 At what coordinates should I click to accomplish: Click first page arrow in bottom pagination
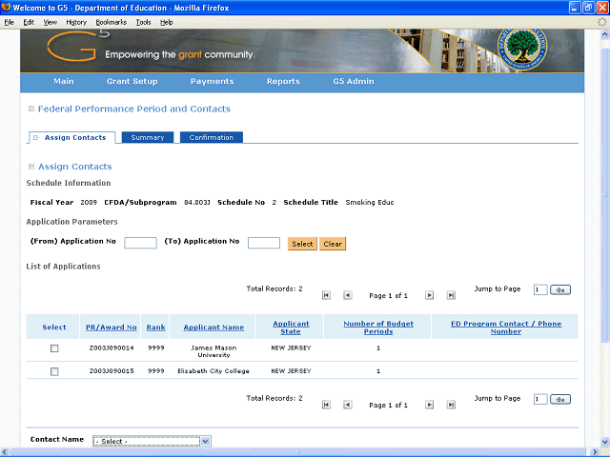click(327, 405)
